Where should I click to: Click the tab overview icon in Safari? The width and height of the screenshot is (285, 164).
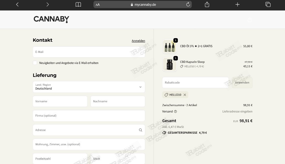point(268,4)
